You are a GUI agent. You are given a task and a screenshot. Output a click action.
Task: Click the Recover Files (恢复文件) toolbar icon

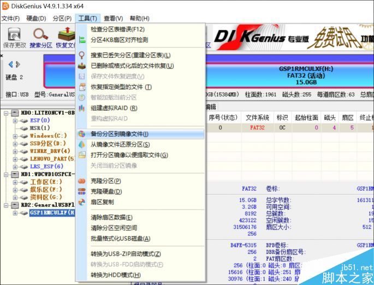[x=67, y=34]
